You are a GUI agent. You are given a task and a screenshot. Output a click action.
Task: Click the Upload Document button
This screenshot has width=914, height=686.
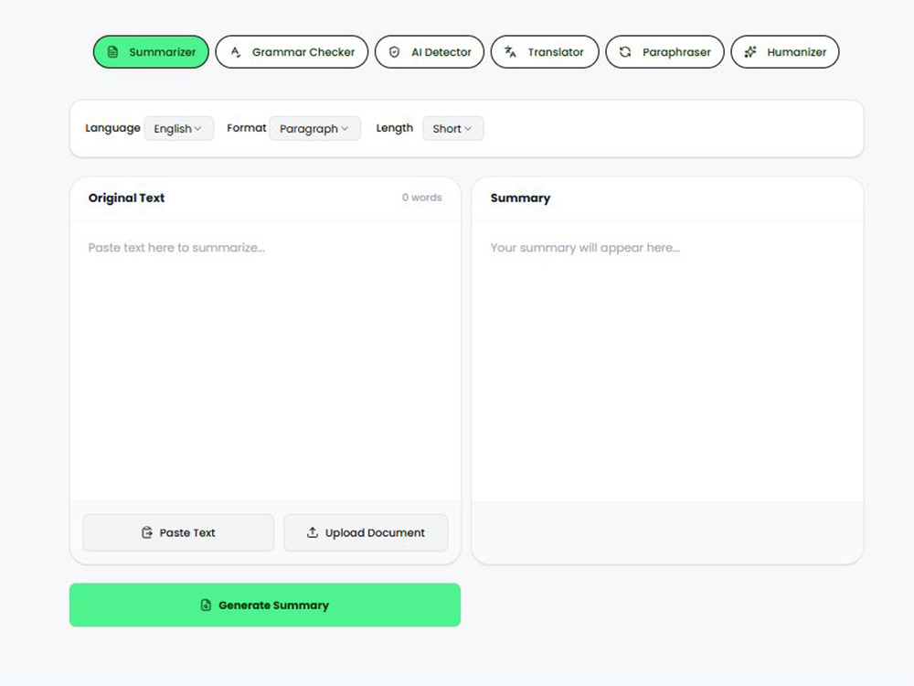[x=366, y=532]
